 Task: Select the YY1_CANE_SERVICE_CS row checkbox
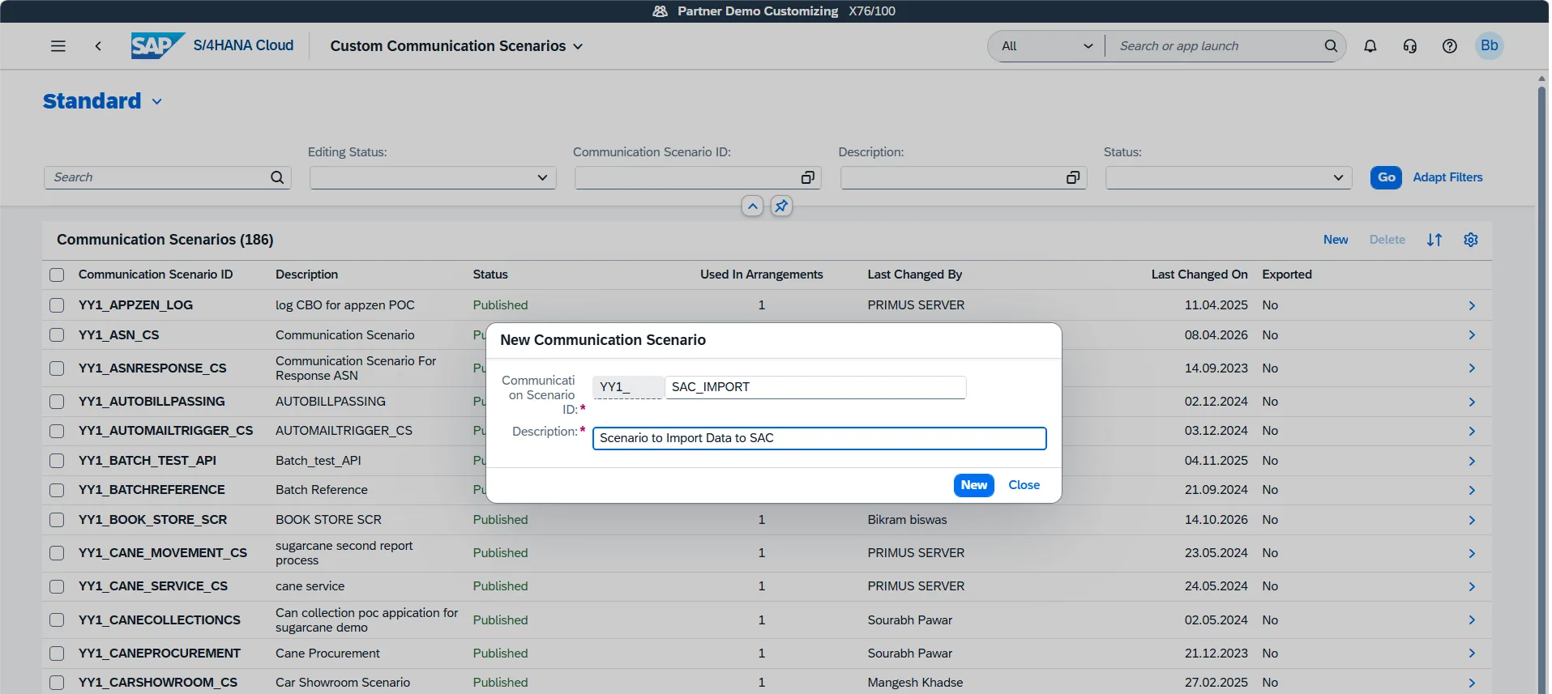(x=57, y=586)
